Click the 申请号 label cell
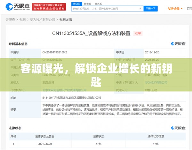The height and width of the screenshot is (150, 192). point(25,52)
